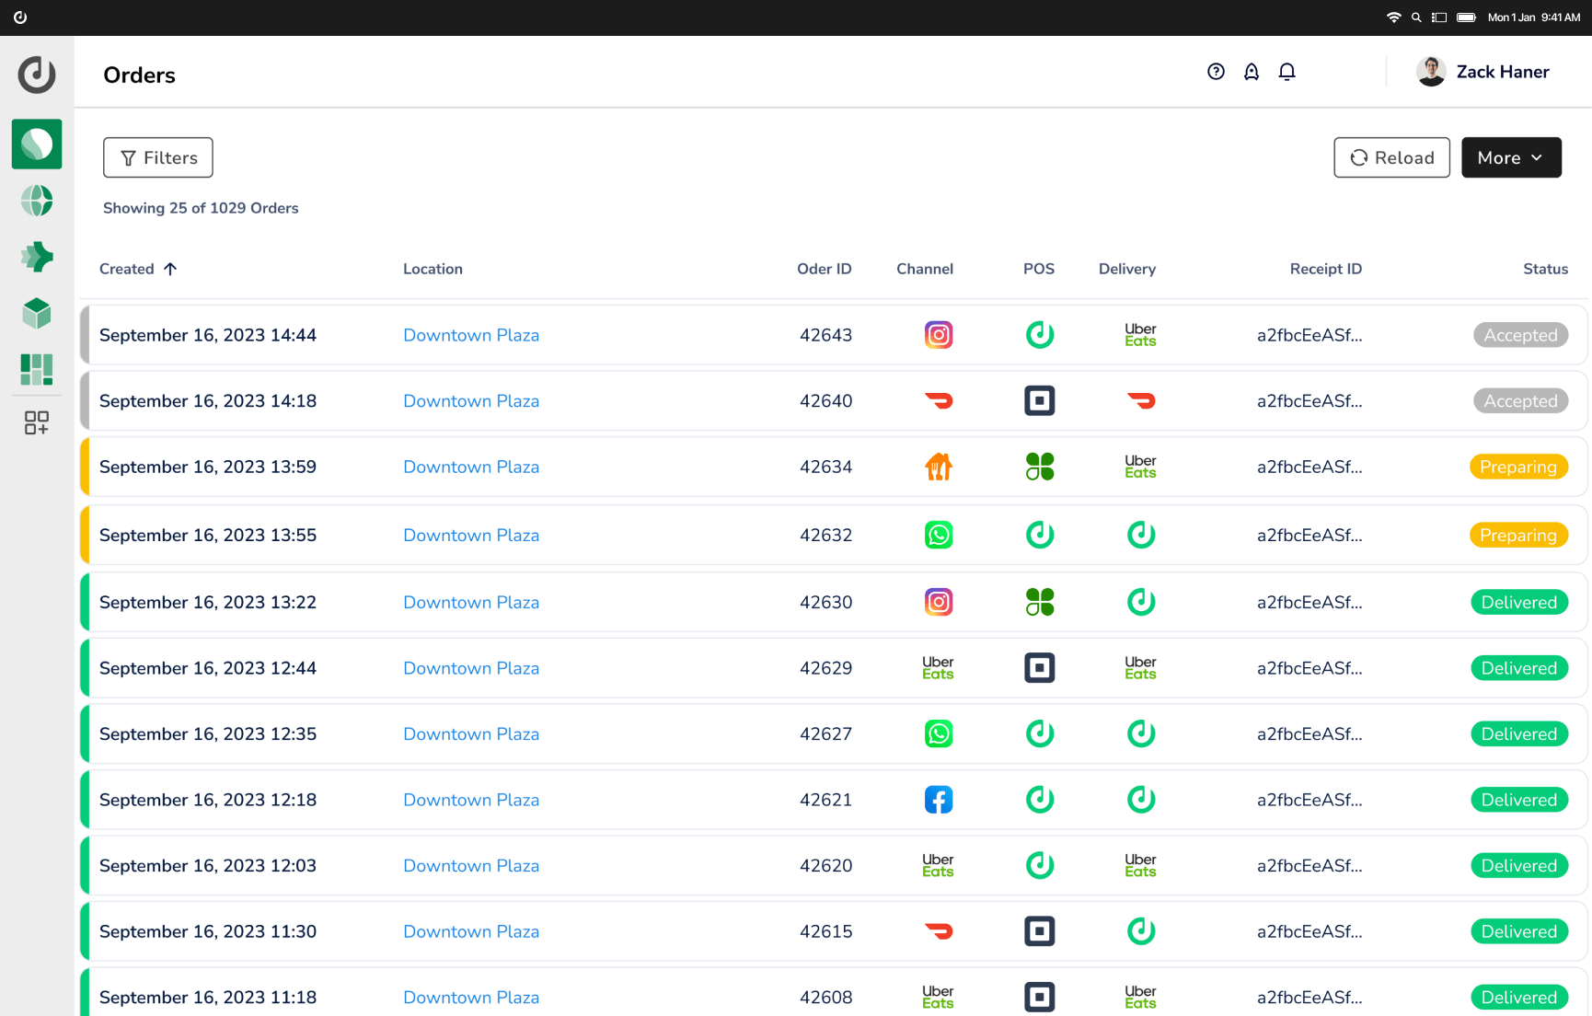The height and width of the screenshot is (1016, 1592).
Task: Click the Instagram channel icon for order 42630
Action: [939, 602]
